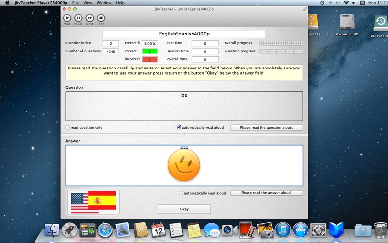Open Photo Booth from the Dock
Screen dimensions: 388x243
pos(246,229)
